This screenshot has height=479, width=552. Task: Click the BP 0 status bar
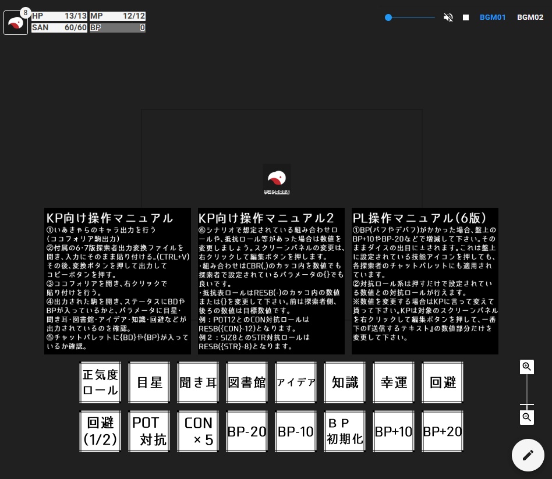coord(118,27)
